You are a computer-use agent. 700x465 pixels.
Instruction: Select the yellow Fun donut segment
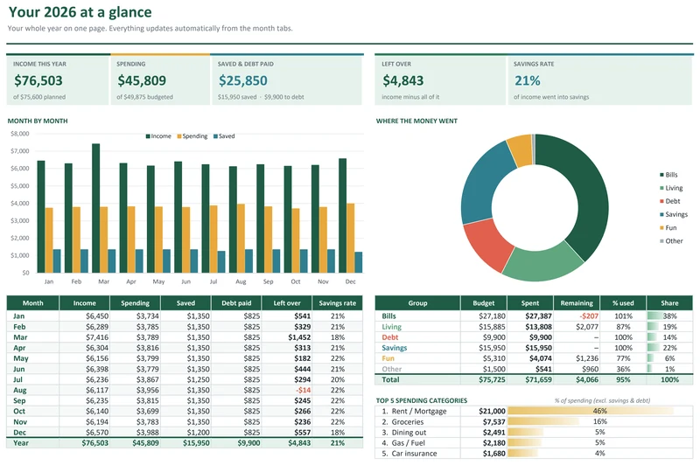coord(521,149)
